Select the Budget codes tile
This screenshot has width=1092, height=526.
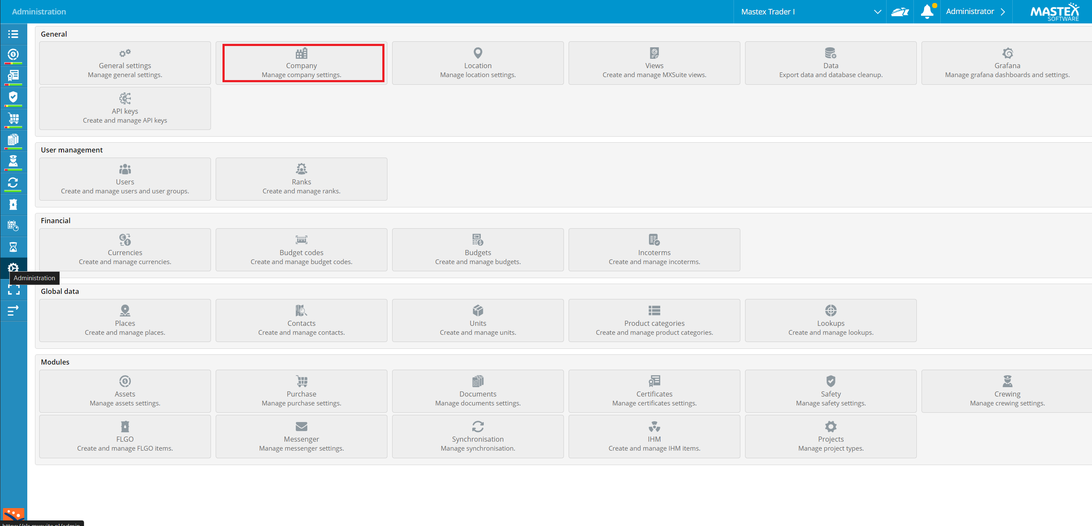point(301,250)
